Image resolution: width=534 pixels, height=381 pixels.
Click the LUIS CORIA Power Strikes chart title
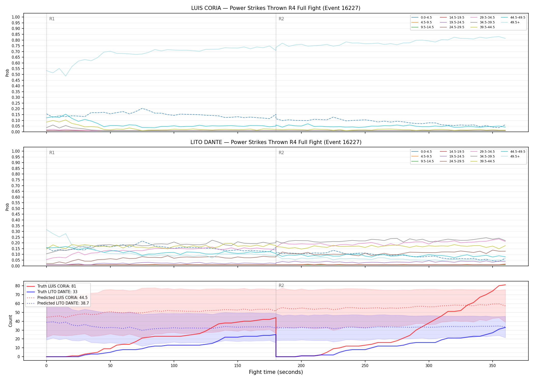(x=276, y=8)
